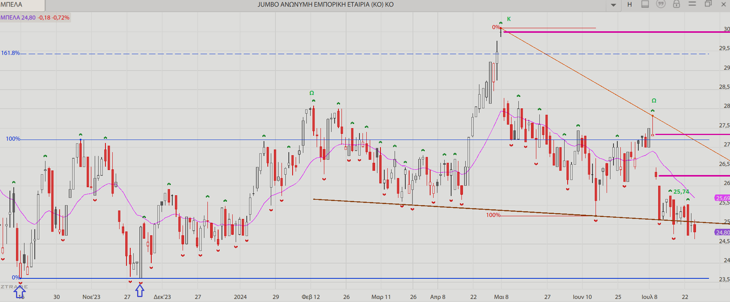This screenshot has height=302, width=730.
Task: Click the 29,5 price axis label
Action: (724, 48)
